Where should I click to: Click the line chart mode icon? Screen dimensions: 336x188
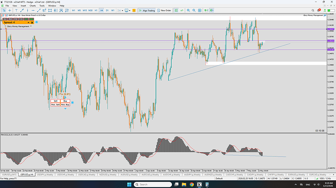[x=182, y=10]
